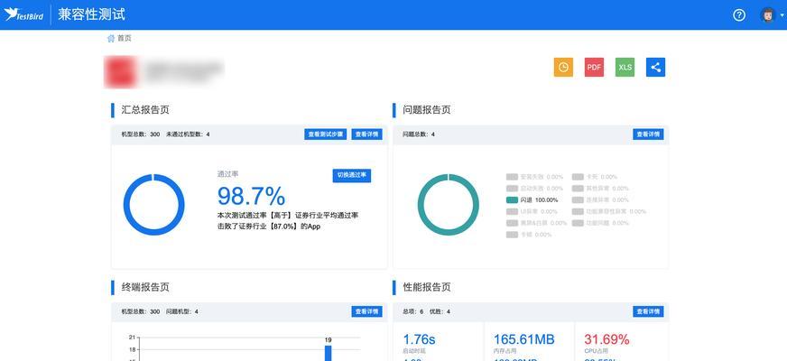
Task: Click 问题总数: 4 text
Action: pyautogui.click(x=419, y=134)
